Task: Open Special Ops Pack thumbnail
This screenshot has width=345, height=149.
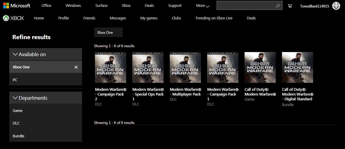Action: click(x=148, y=67)
